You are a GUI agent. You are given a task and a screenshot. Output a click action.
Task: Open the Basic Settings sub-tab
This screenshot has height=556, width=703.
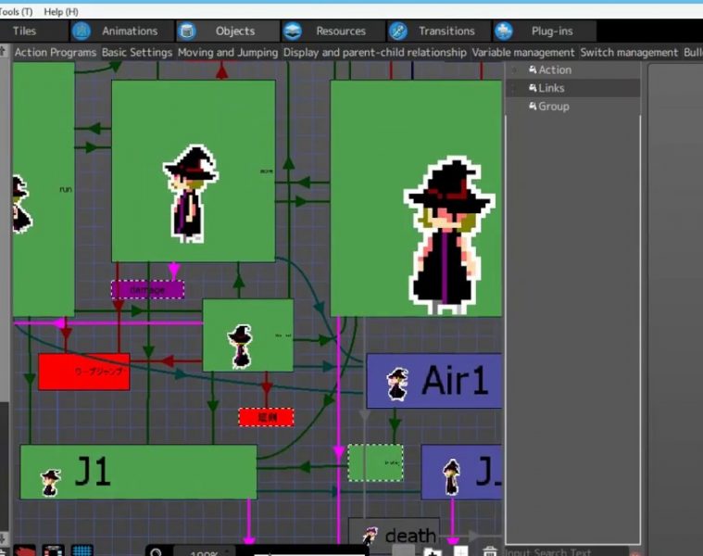pyautogui.click(x=137, y=53)
